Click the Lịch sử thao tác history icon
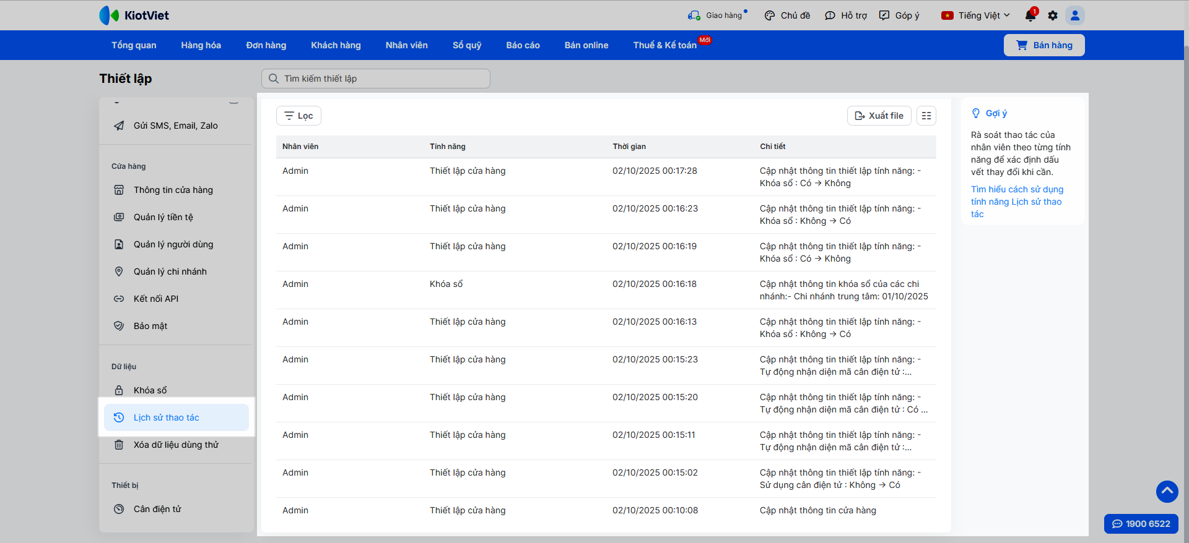Image resolution: width=1189 pixels, height=543 pixels. click(x=119, y=417)
